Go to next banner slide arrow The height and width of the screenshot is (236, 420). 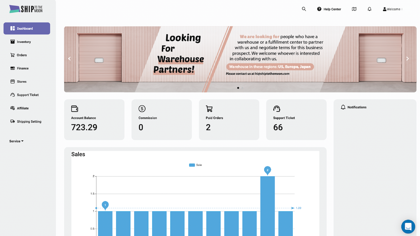407,59
